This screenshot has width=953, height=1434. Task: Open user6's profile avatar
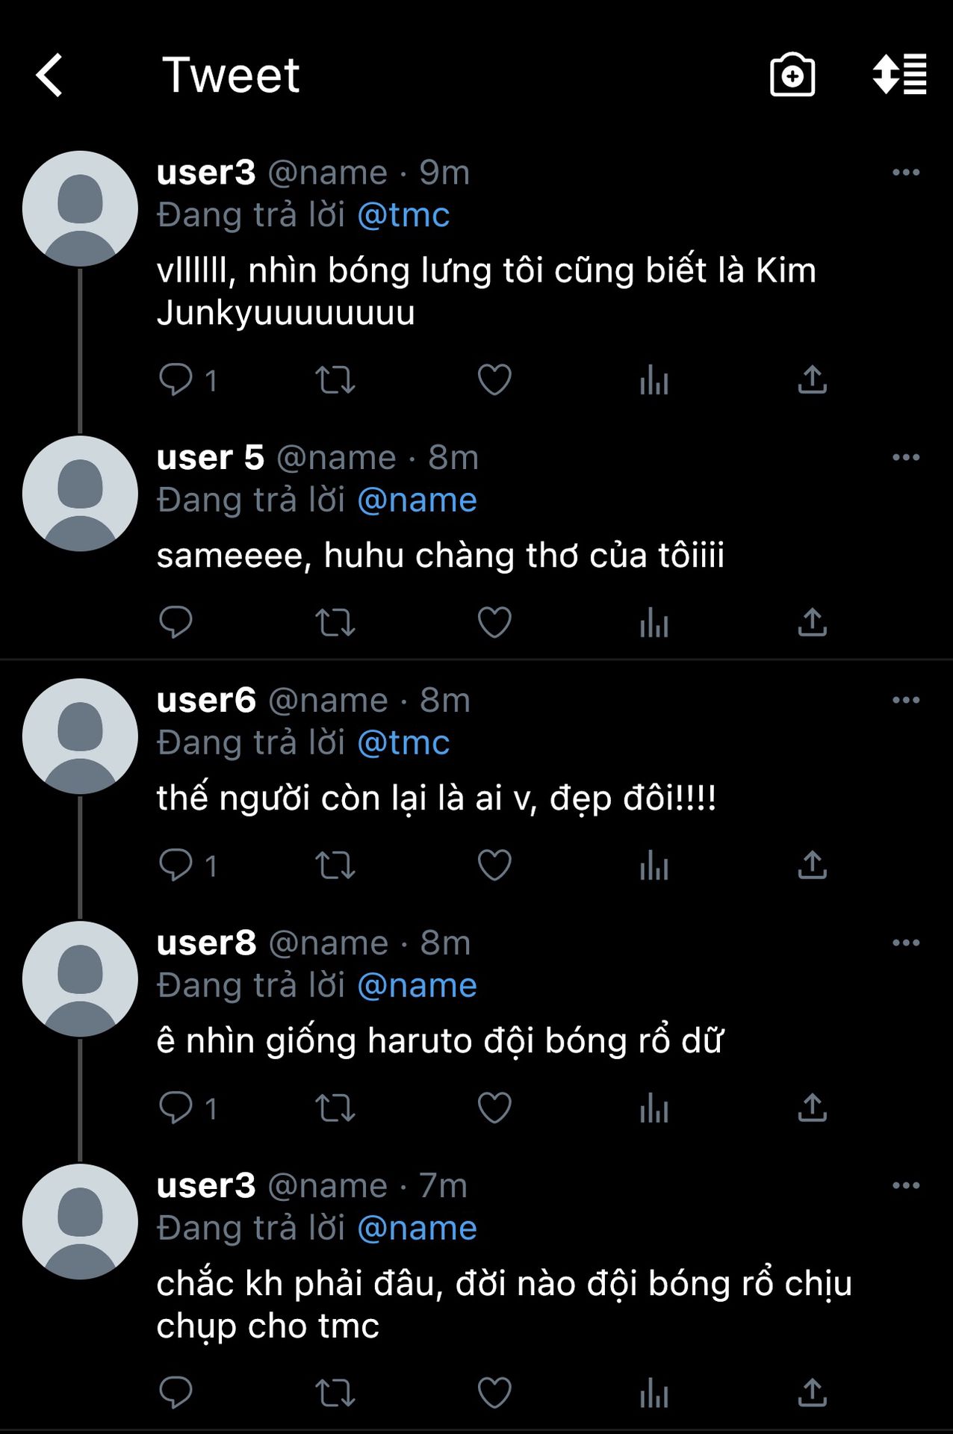[80, 736]
